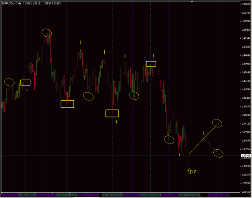Viewport: 252px width, 198px height.
Task: Click the 1.43840 price scale label
Action: (246, 72)
